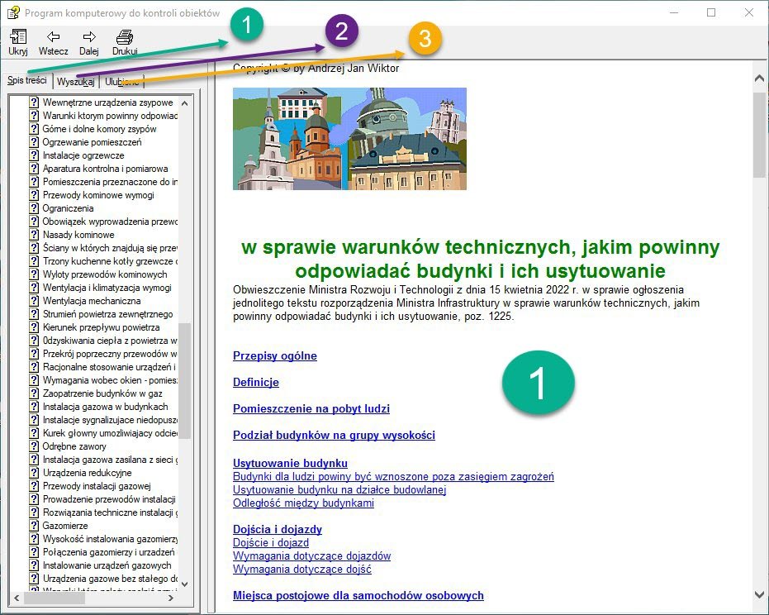Open the Przepisy ogólne link
The height and width of the screenshot is (615, 769).
tap(275, 356)
